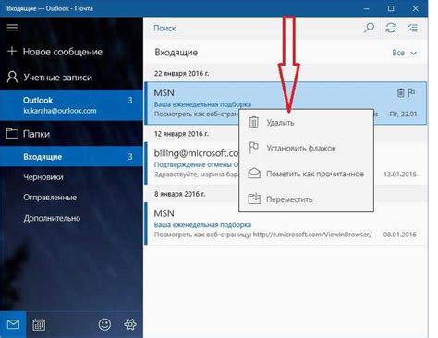Open the hamburger navigation menu
Screen dimensions: 438x338
pos(12,28)
